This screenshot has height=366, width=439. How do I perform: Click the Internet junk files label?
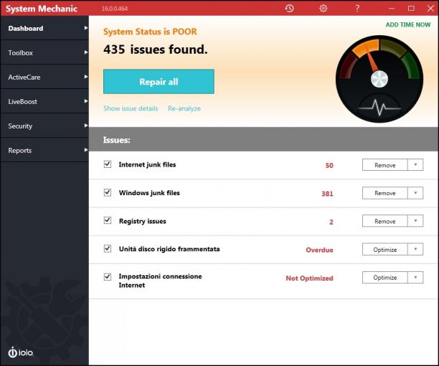(x=147, y=164)
